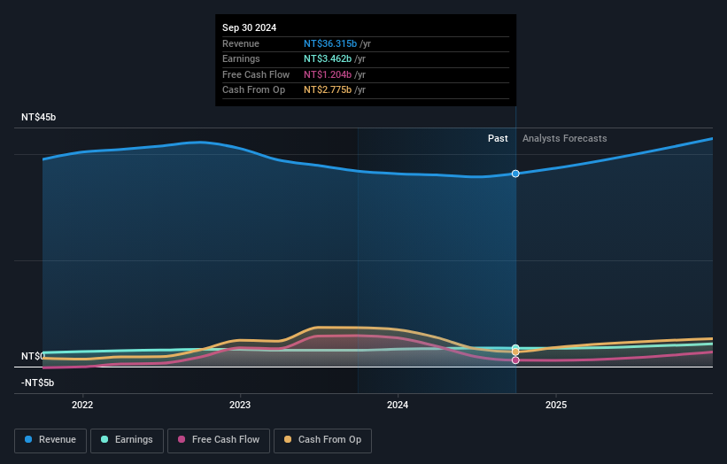Screen dimensions: 727x464
Task: Click the Earnings row label in tooltip
Action: coord(241,58)
